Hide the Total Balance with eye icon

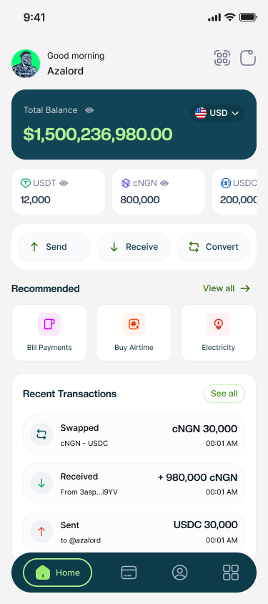pyautogui.click(x=89, y=110)
